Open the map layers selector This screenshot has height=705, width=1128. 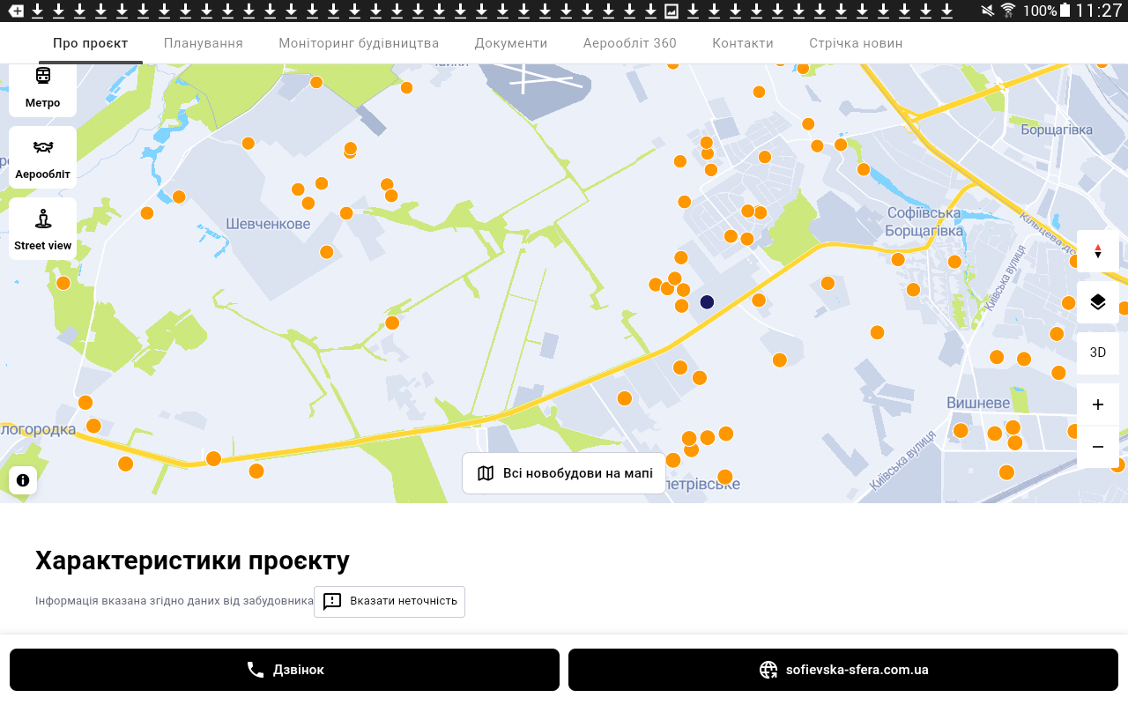pos(1097,302)
